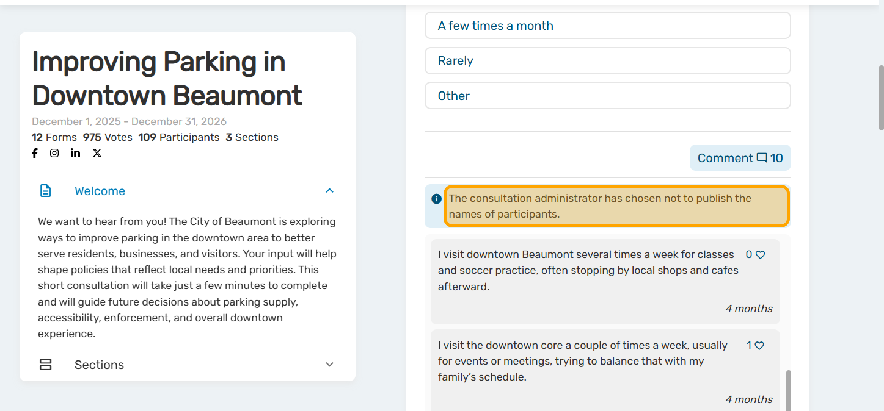Screen dimensions: 884x411
Task: Click the Instagram icon
Action: click(54, 153)
